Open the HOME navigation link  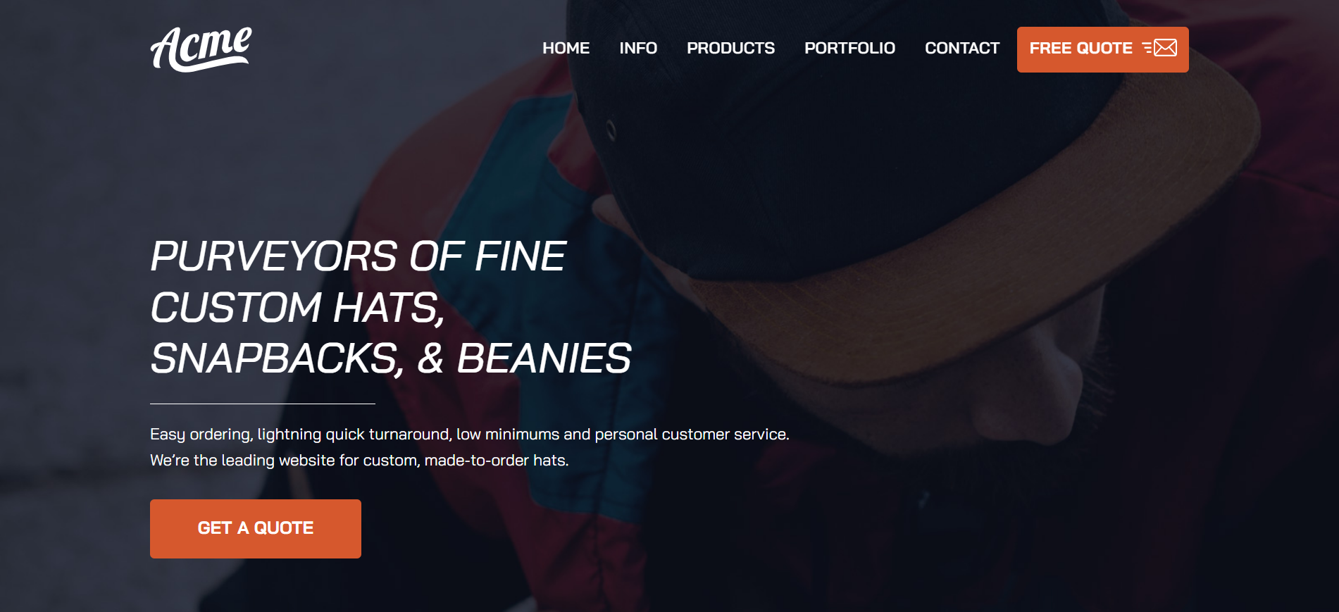(x=566, y=48)
